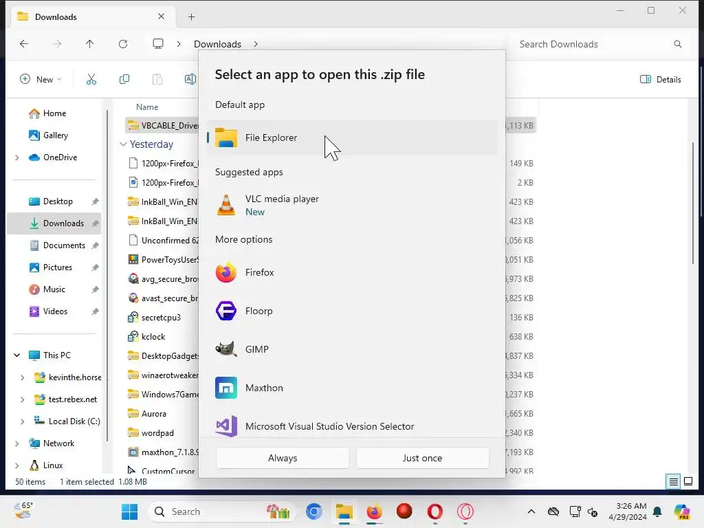Image resolution: width=704 pixels, height=528 pixels.
Task: Select the Downloads tab
Action: (91, 17)
